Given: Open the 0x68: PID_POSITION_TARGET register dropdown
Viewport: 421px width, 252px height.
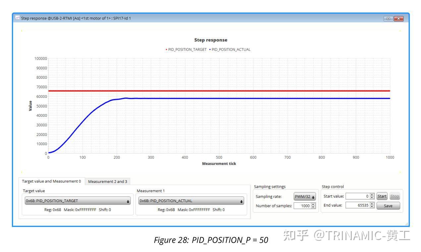Looking at the screenshot, I should pyautogui.click(x=78, y=200).
